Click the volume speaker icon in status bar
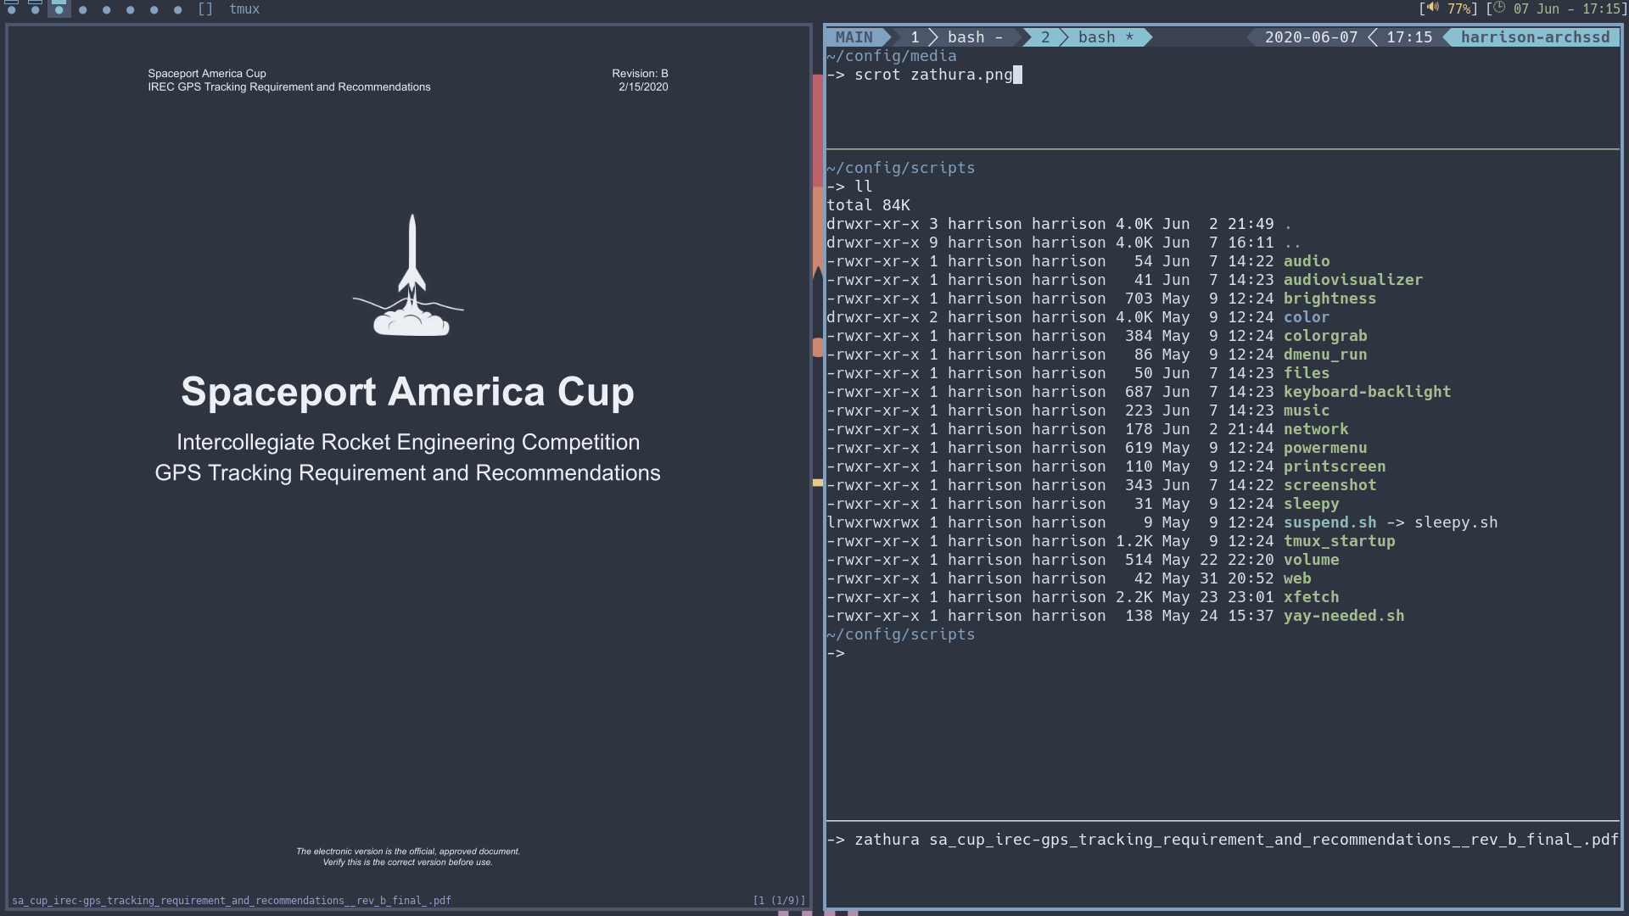This screenshot has height=916, width=1629. tap(1433, 8)
